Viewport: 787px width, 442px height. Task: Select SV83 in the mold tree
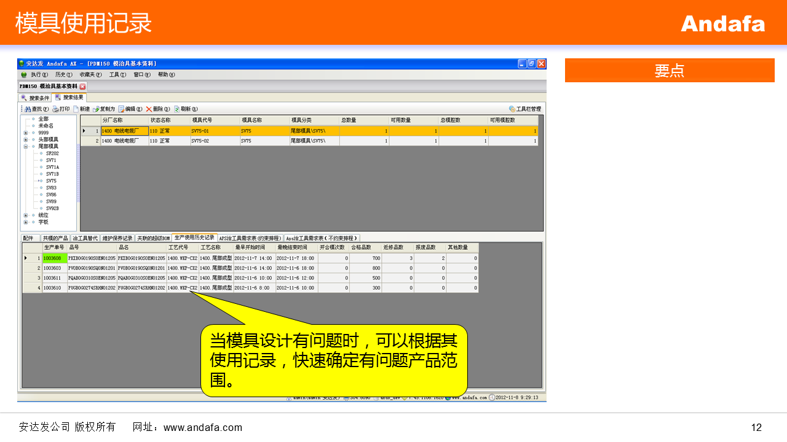point(51,188)
